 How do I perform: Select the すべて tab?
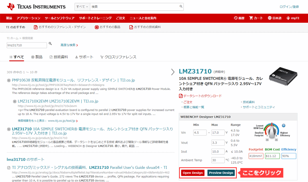16,57
